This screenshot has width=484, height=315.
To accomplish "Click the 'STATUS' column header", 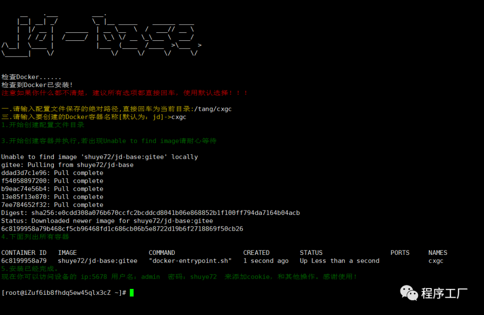I will (311, 253).
